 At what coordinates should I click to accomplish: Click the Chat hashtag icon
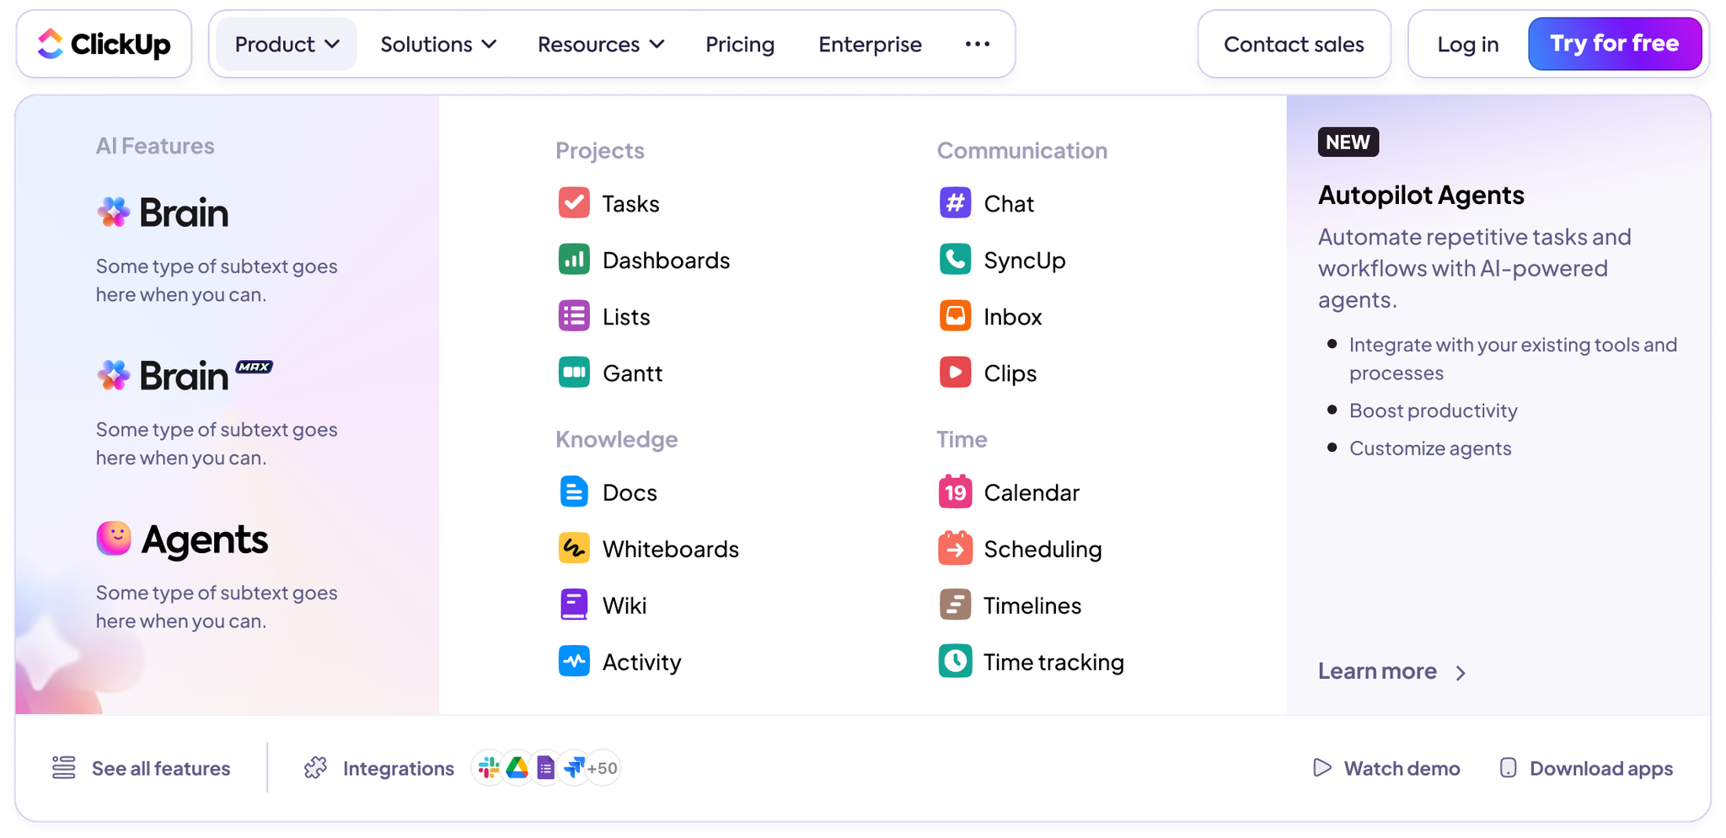(x=955, y=203)
